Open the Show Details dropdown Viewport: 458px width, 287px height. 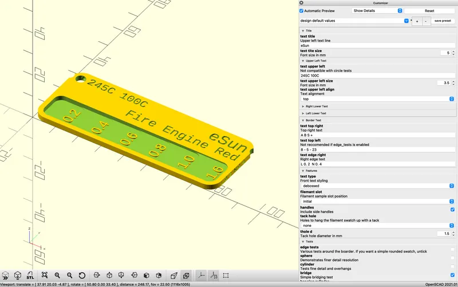click(x=377, y=10)
